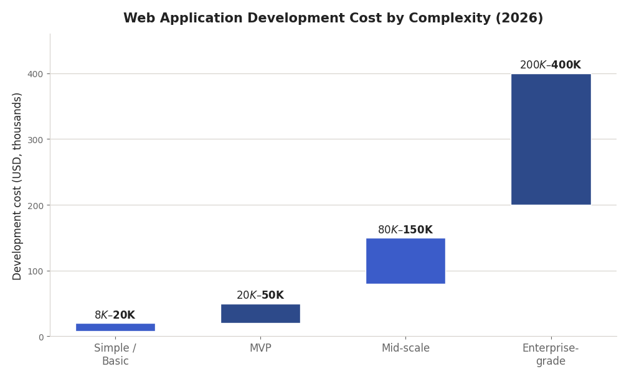Select the Enterprise-grade bar
Viewport: 629px width, 379px height.
tap(551, 139)
